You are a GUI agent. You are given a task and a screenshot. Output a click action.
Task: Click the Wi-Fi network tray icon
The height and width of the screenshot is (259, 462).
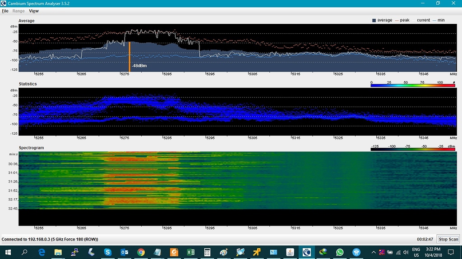click(x=398, y=252)
